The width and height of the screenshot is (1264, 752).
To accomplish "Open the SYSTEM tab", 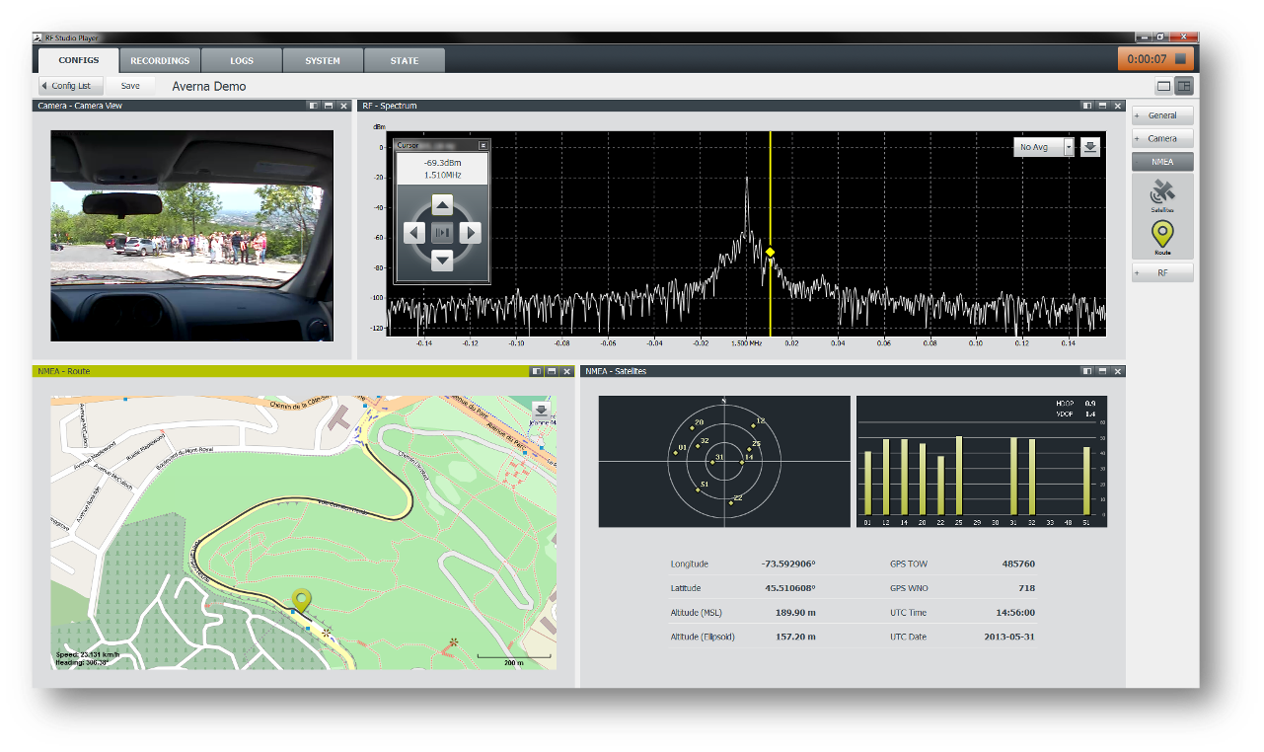I will coord(322,61).
